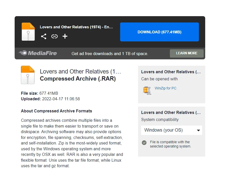Screen dimensions: 237x172
Task: Click the Uploaded 2022-04-17 11:06:58 line
Action: point(50,99)
